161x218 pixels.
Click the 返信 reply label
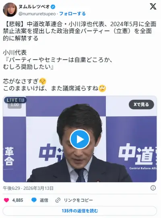click(x=44, y=200)
